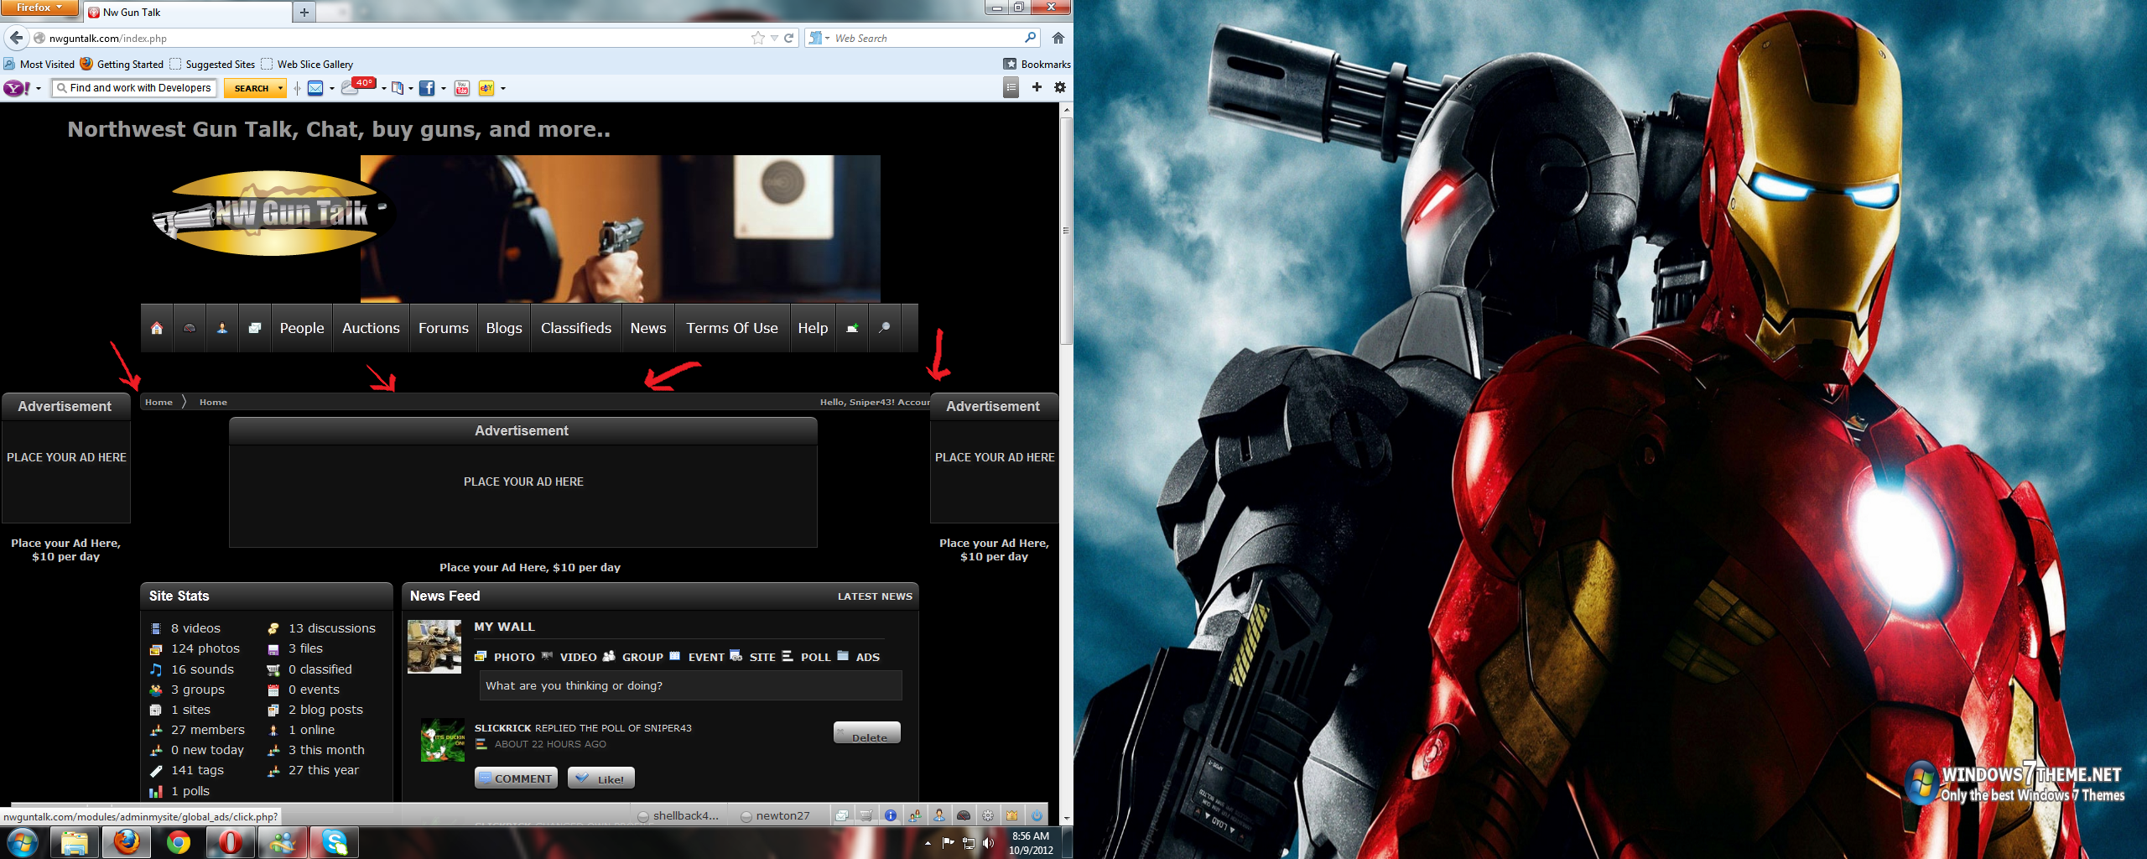Open the YouTube icon in Yahoo toolbar
The height and width of the screenshot is (859, 2147).
[462, 88]
